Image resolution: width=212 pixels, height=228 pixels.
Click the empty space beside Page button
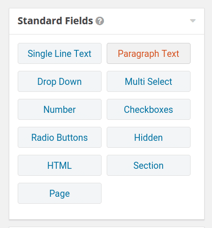(x=149, y=193)
